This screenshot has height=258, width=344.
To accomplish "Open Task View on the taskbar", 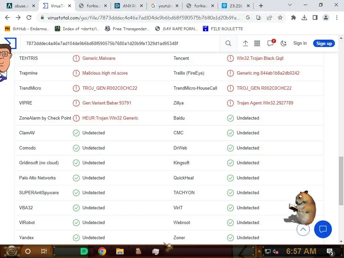I will pyautogui.click(x=44, y=251).
